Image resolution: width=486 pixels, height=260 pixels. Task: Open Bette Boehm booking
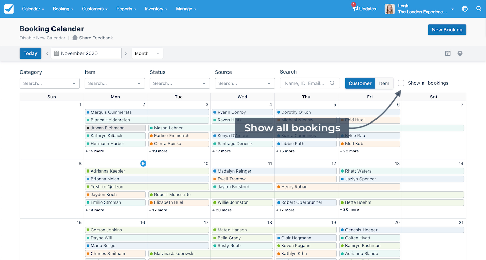click(x=402, y=202)
